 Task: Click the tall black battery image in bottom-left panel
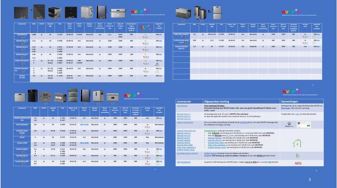click(x=32, y=96)
